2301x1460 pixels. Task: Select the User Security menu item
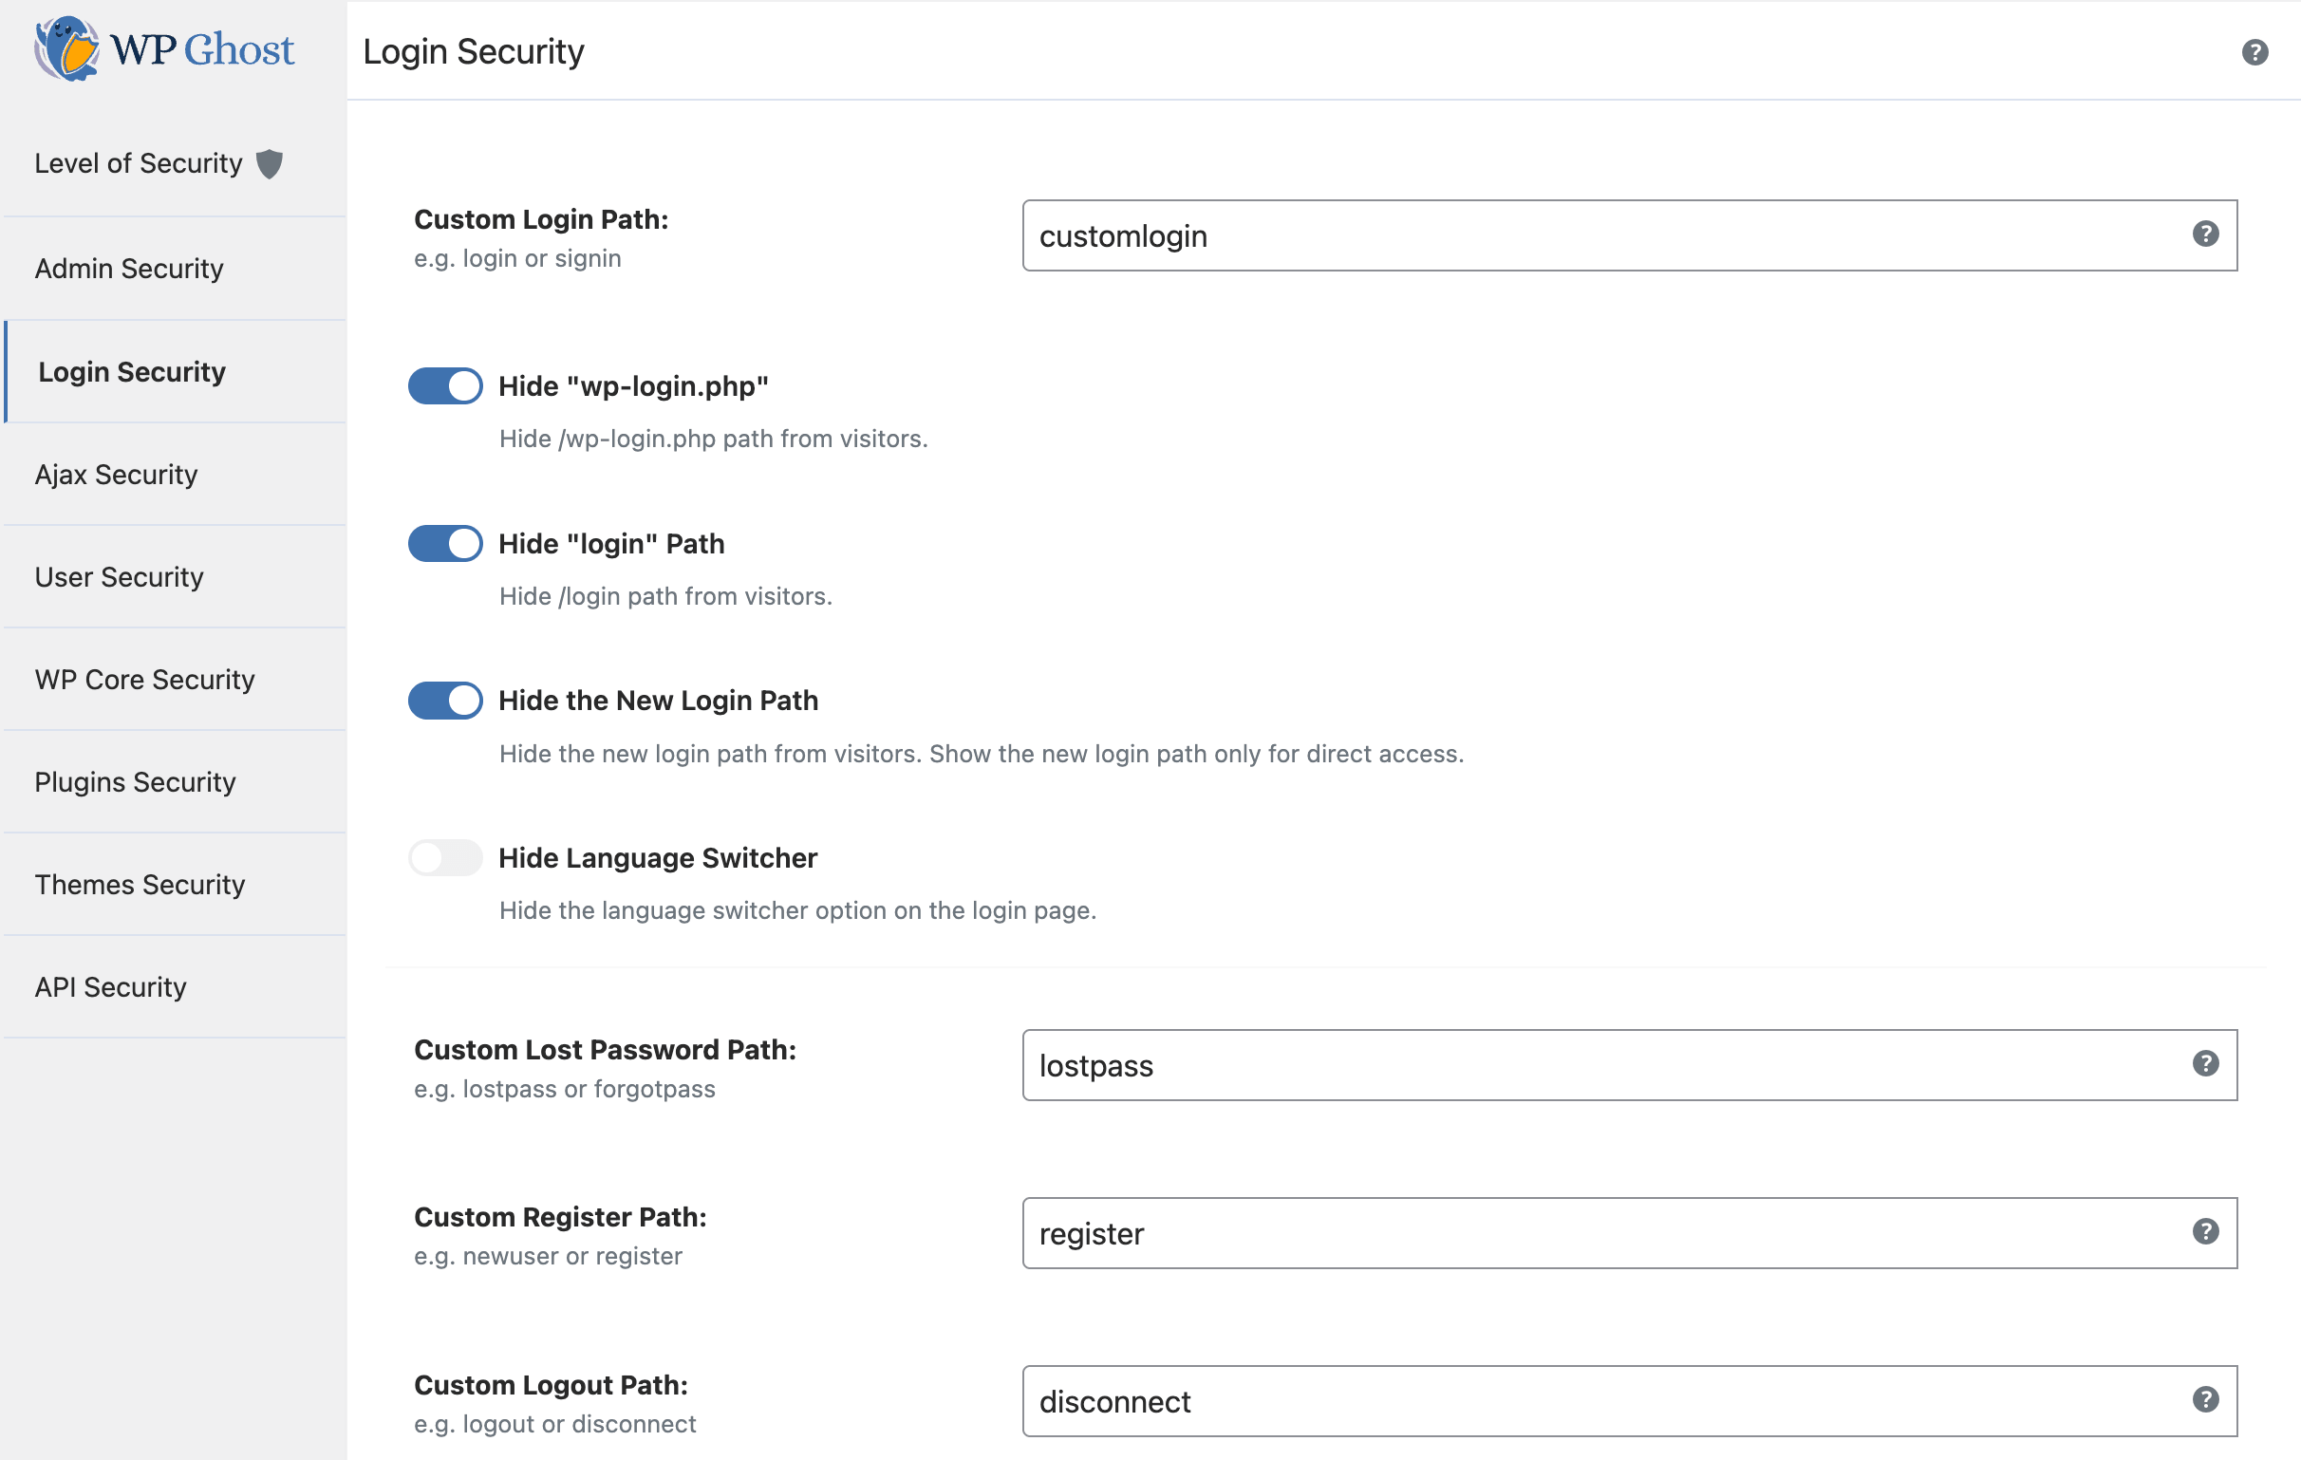click(x=120, y=577)
